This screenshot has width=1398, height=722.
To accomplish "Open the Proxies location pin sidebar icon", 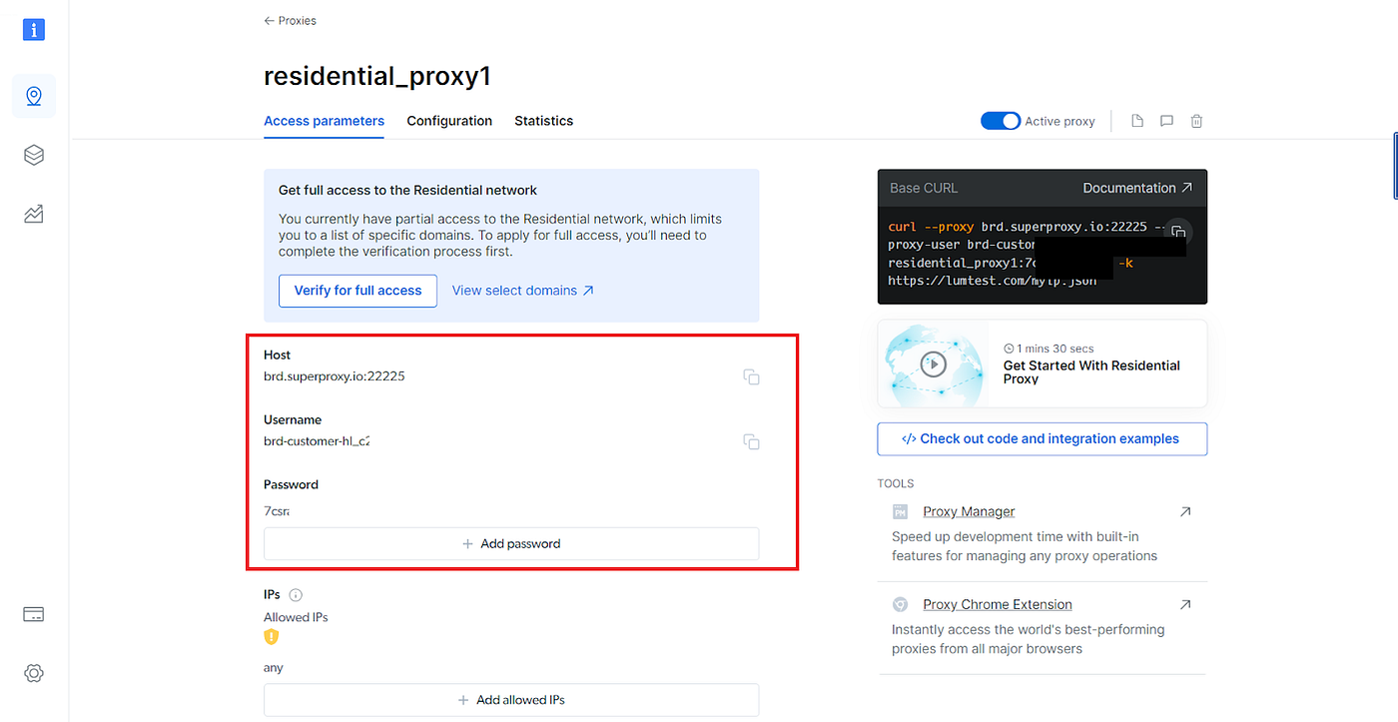I will 33,95.
